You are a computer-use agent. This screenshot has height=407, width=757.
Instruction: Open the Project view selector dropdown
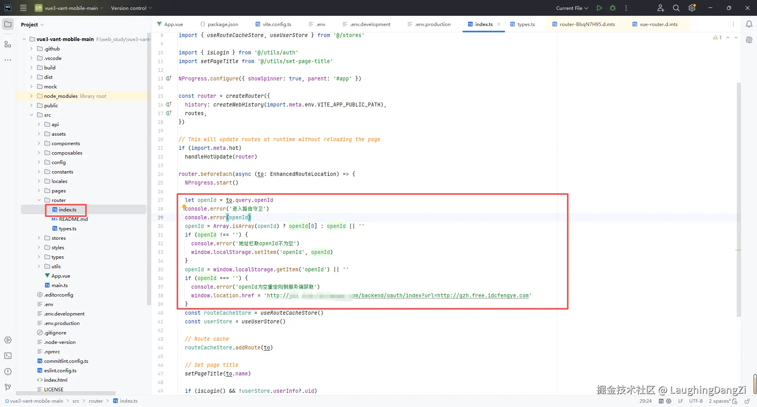pos(32,24)
